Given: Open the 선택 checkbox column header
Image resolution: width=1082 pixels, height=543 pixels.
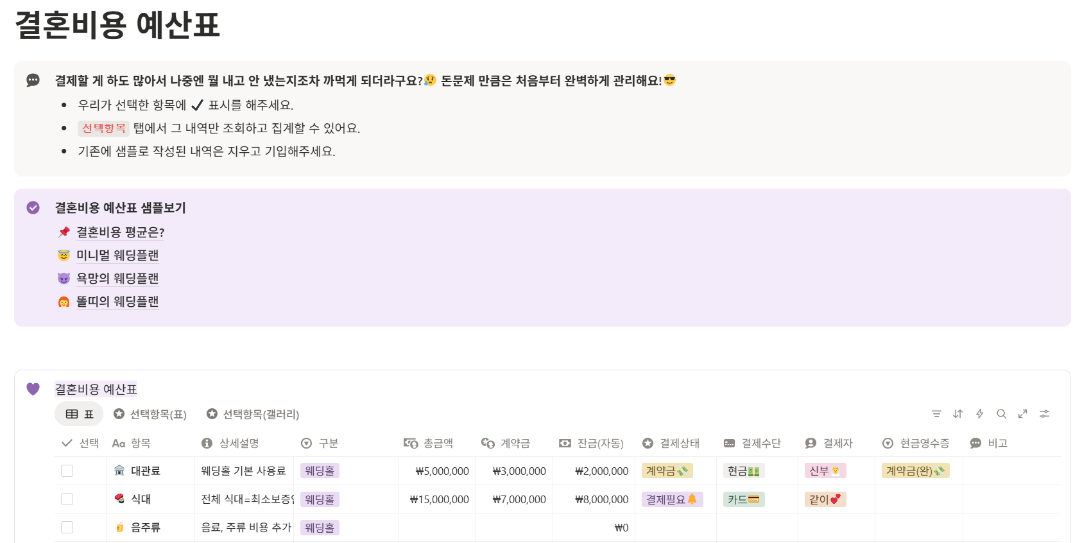Looking at the screenshot, I should [x=80, y=443].
